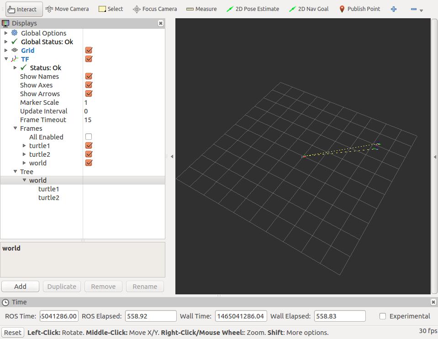The width and height of the screenshot is (438, 339).
Task: Activate the Move Camera tool
Action: click(67, 9)
